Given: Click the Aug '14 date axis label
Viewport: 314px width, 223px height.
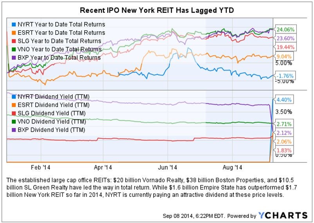Looking at the screenshot, I should (232, 167).
